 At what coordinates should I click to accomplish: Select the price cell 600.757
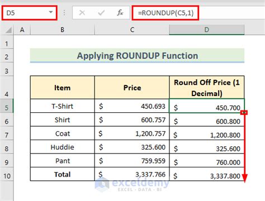(x=132, y=119)
